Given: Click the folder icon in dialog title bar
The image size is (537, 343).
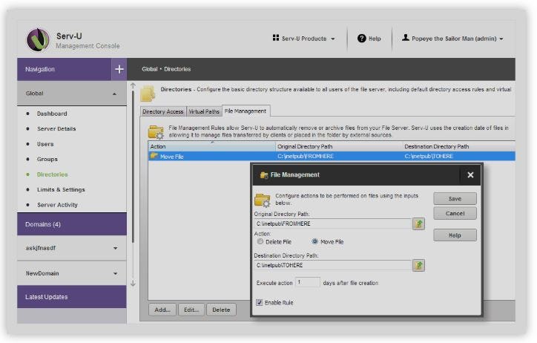Looking at the screenshot, I should tap(264, 175).
